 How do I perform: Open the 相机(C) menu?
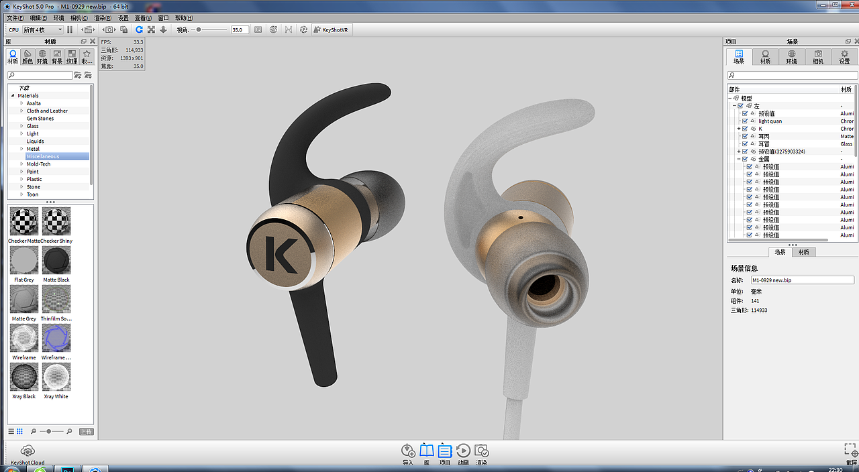coord(79,18)
